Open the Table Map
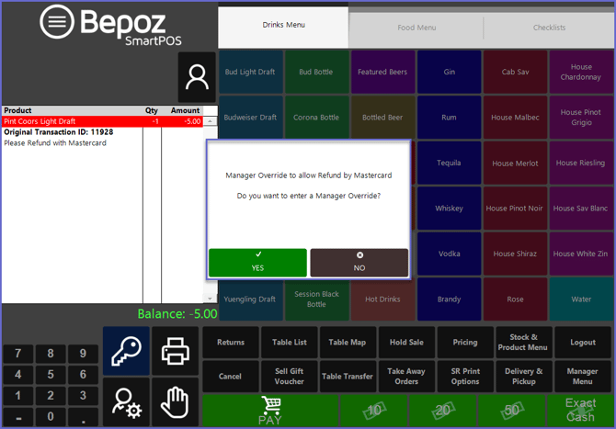Screen dimensions: 616x429 (x=347, y=343)
